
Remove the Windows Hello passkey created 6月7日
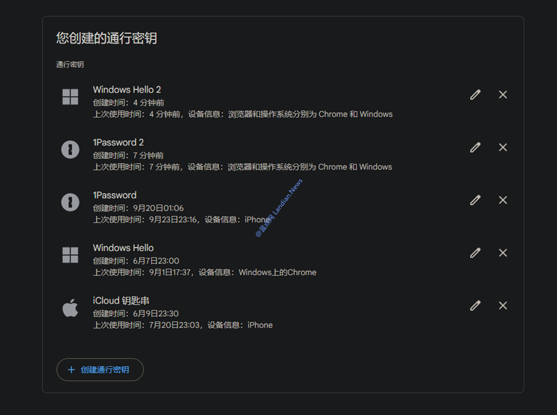503,253
